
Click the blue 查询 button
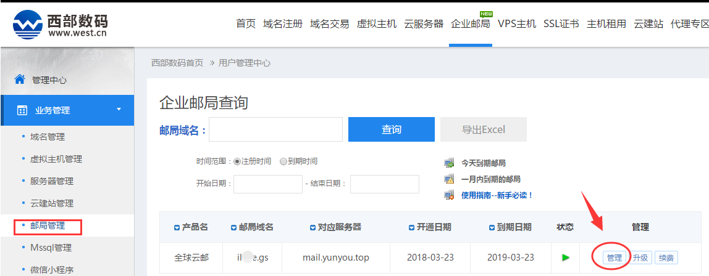(x=391, y=129)
